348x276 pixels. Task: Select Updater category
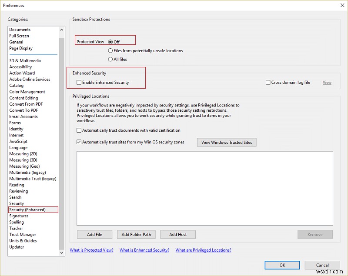[x=17, y=247]
